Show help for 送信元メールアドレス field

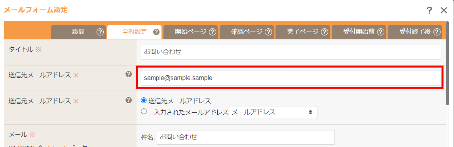point(129,100)
